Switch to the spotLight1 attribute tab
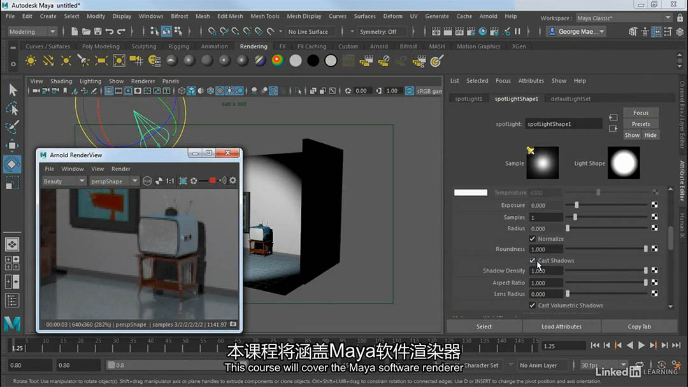 468,99
